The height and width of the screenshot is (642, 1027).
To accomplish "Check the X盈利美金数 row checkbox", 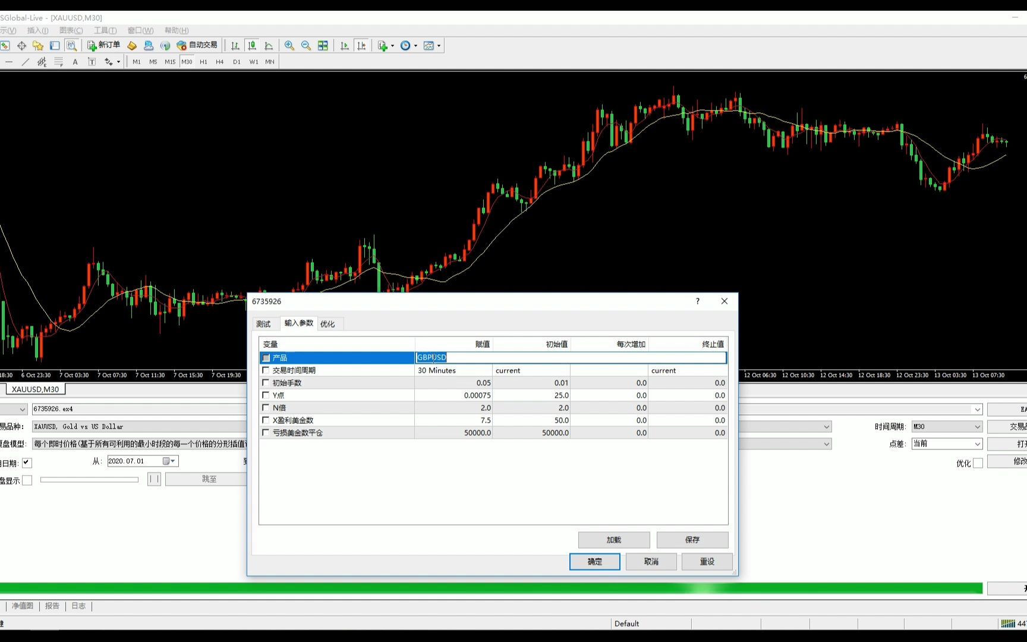I will pyautogui.click(x=266, y=420).
